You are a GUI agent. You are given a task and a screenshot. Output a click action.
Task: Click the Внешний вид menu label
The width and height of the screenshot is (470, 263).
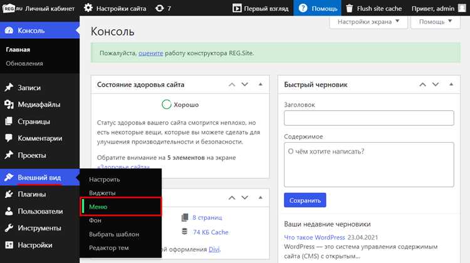39,177
